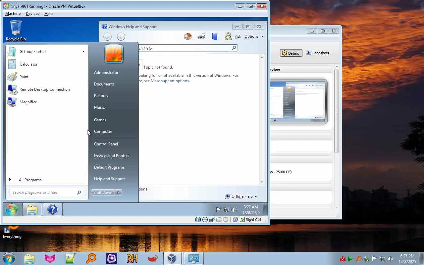This screenshot has height=265, width=424.
Task: Click VirtualBox network activity indicator
Action: (212, 220)
